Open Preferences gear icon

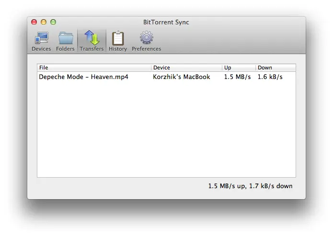tap(146, 37)
